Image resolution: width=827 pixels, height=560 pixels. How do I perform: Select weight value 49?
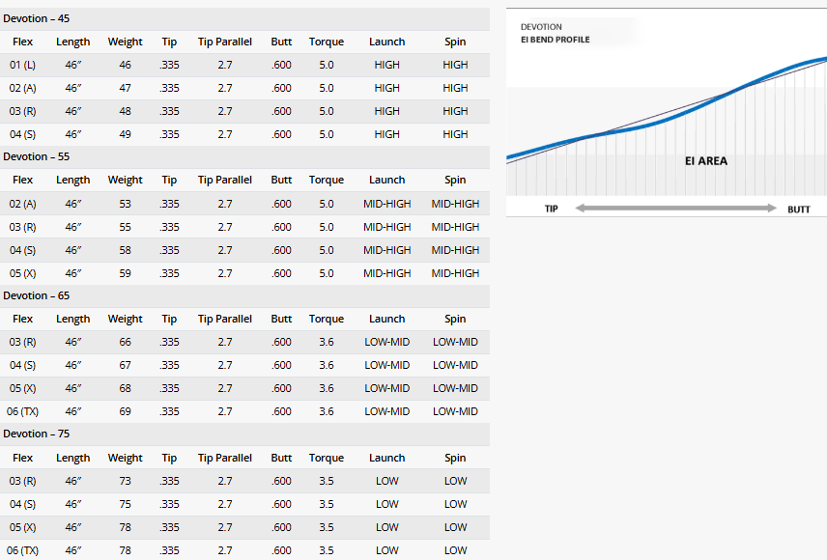125,134
